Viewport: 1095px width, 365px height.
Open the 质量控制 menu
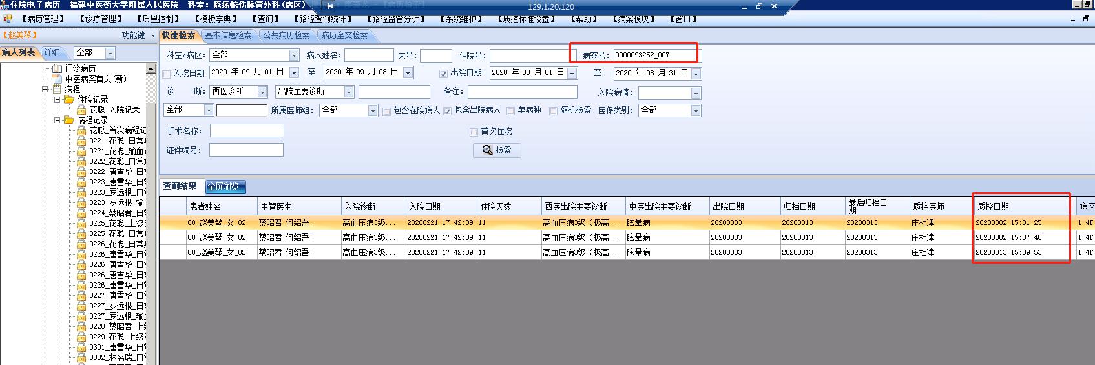(158, 19)
